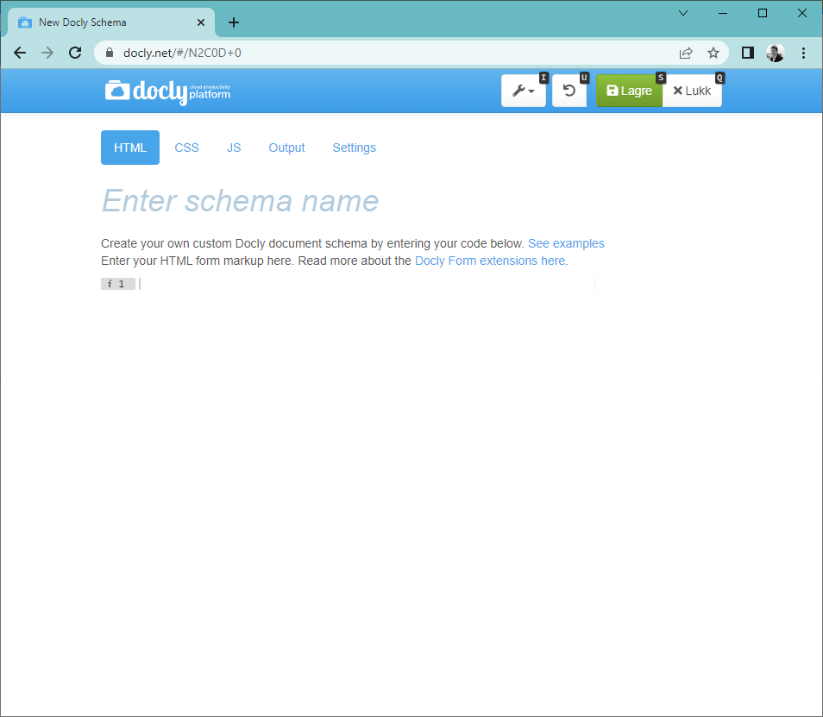Select the Output tab

(286, 148)
